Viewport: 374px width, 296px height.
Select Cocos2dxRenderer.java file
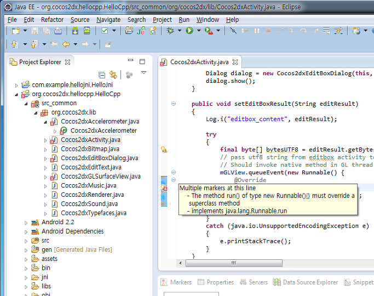(93, 195)
